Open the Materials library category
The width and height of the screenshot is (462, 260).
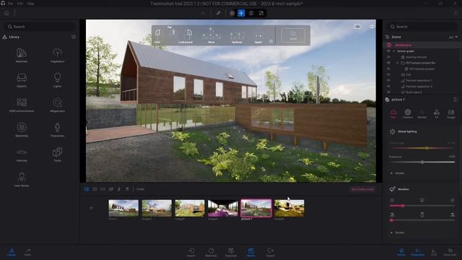coord(22,55)
